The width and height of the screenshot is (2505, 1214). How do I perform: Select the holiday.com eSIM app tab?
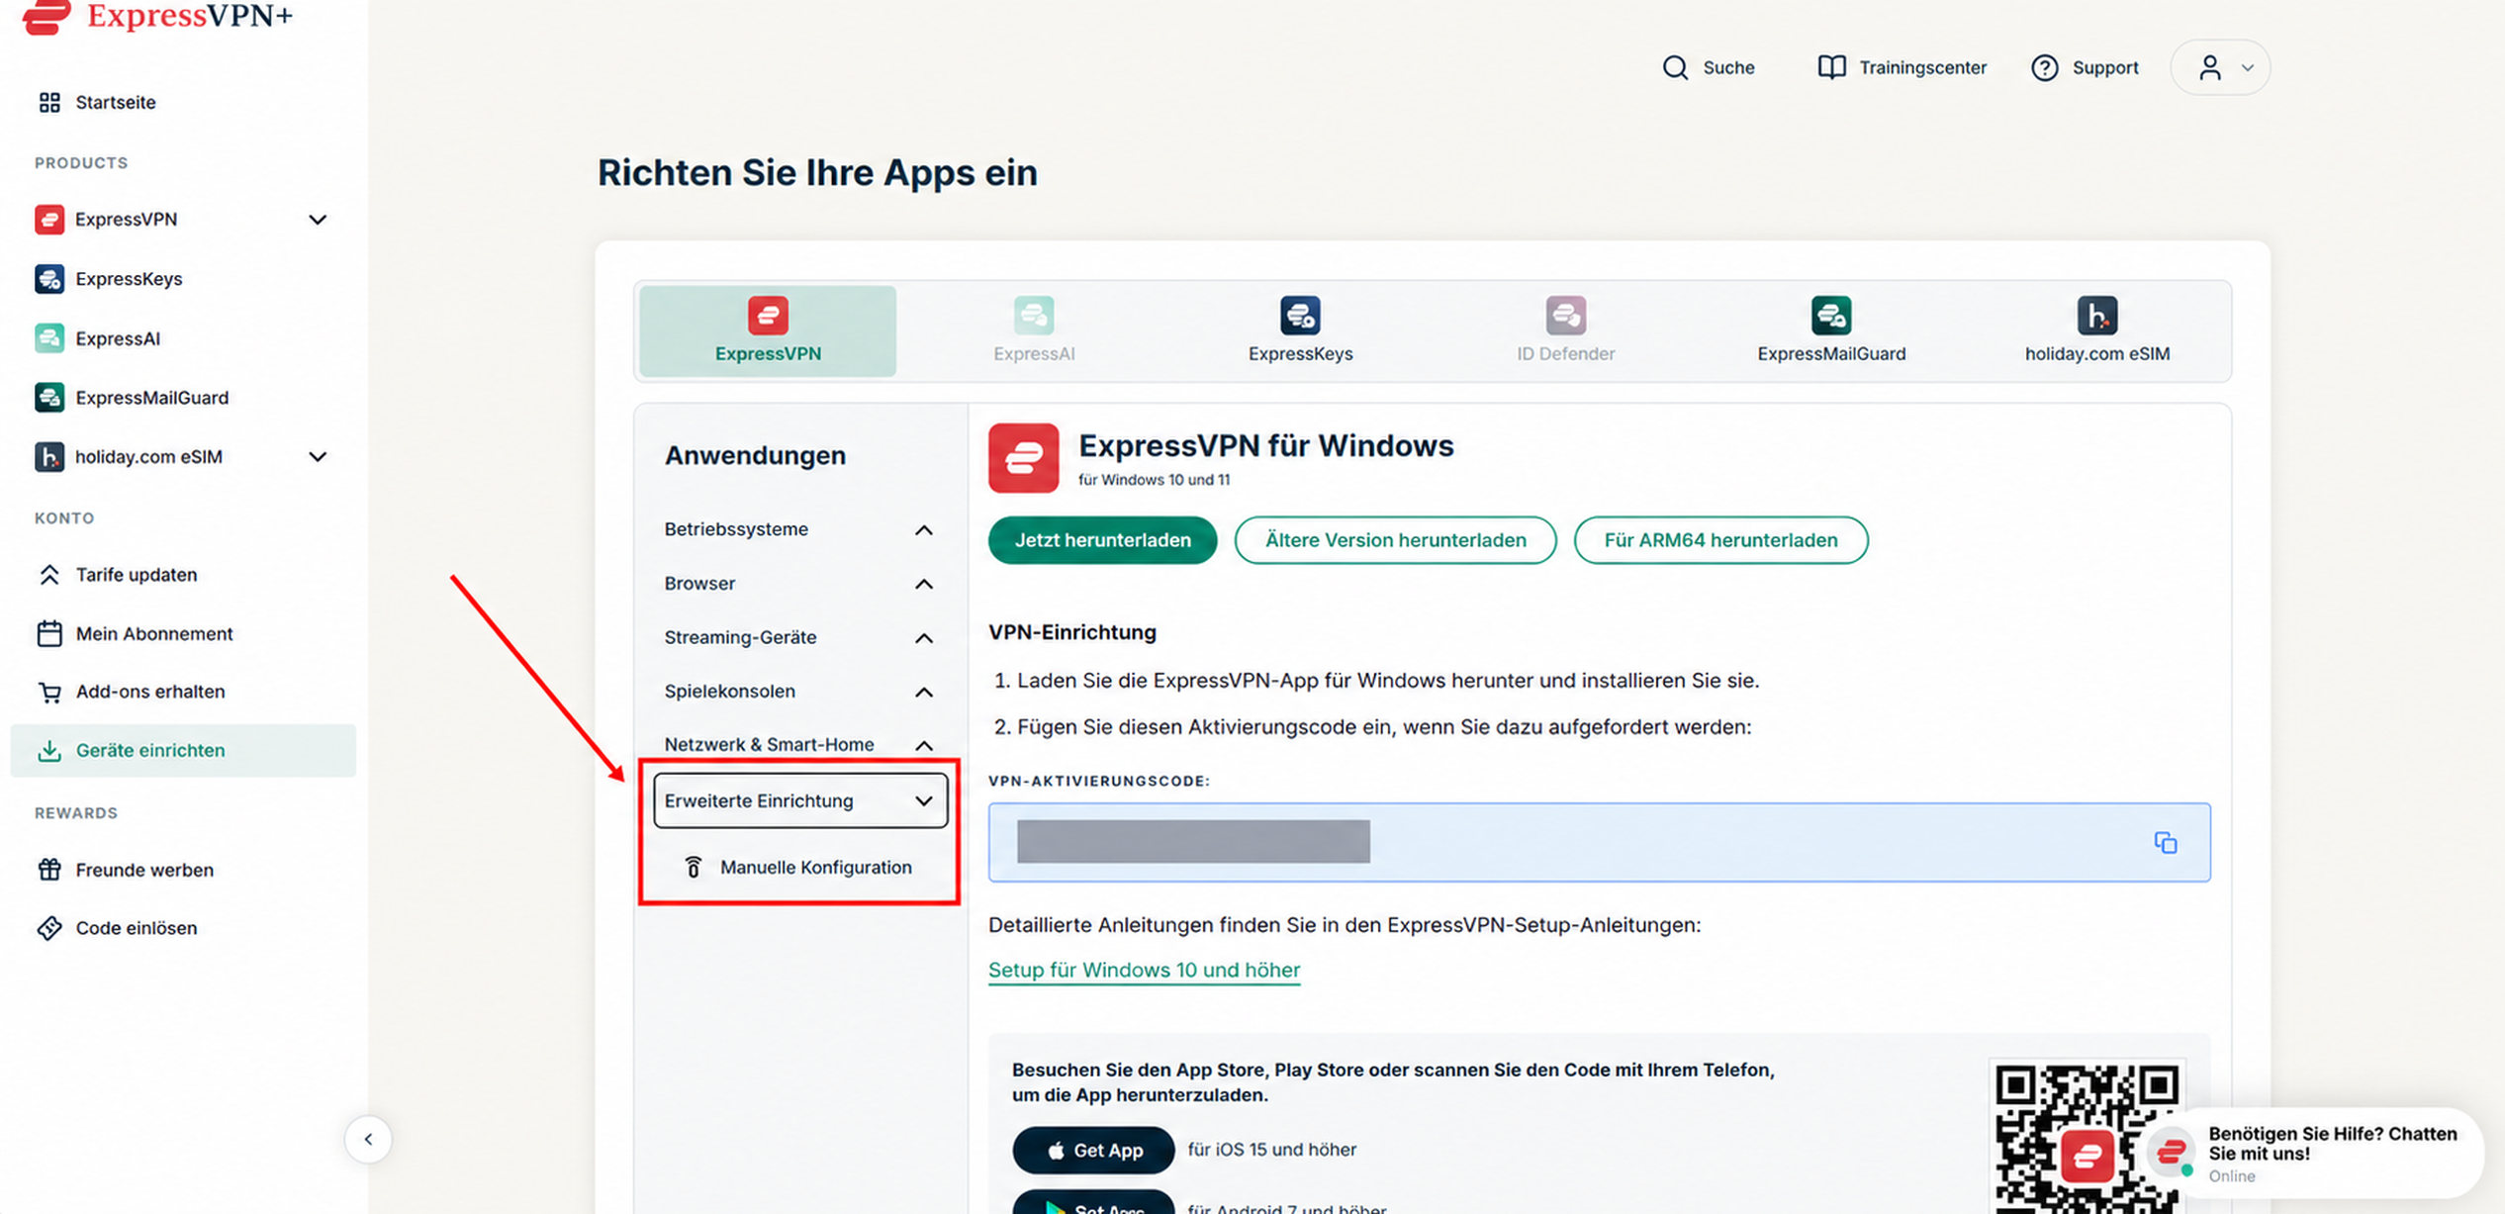pyautogui.click(x=2096, y=330)
